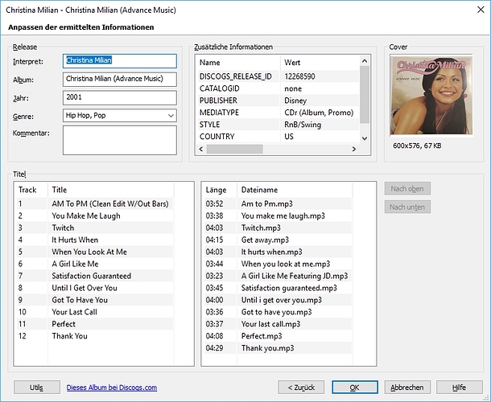Open the Hilfe button
The width and height of the screenshot is (491, 402).
point(460,388)
